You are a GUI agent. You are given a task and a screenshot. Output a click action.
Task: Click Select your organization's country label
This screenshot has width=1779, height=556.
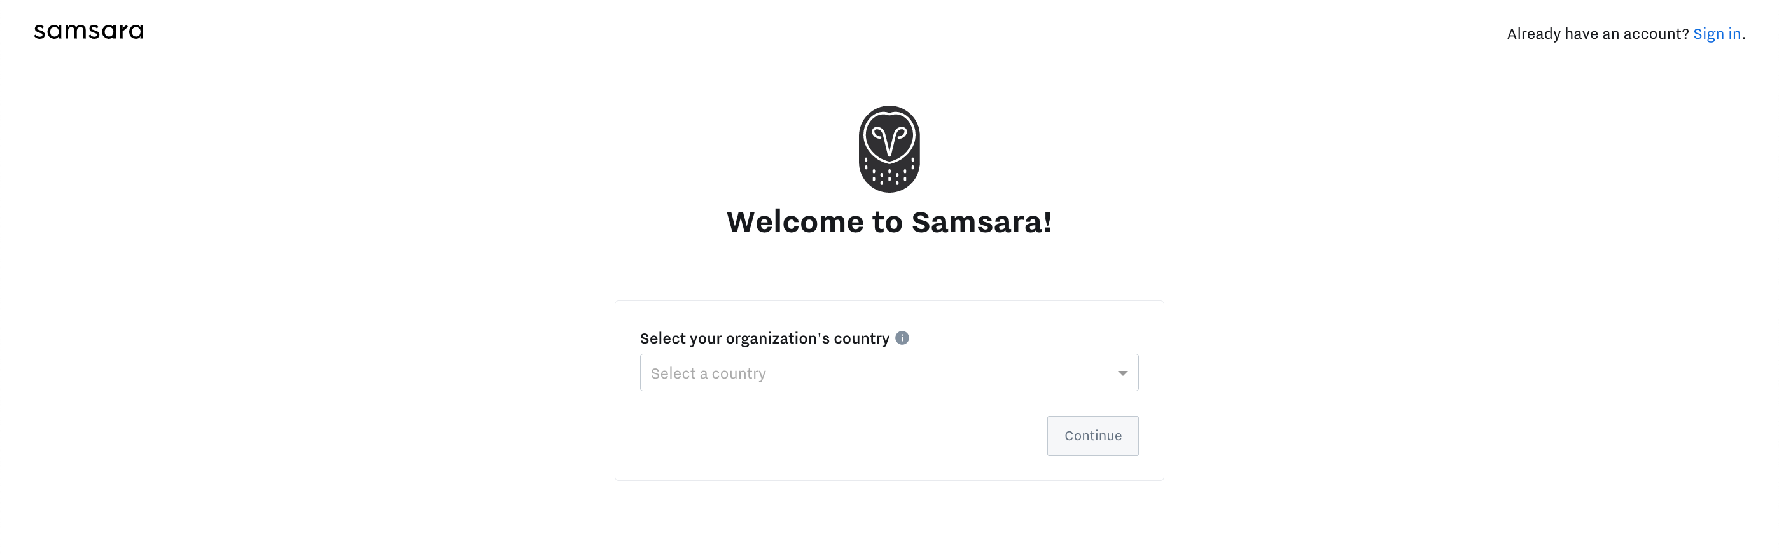point(767,338)
